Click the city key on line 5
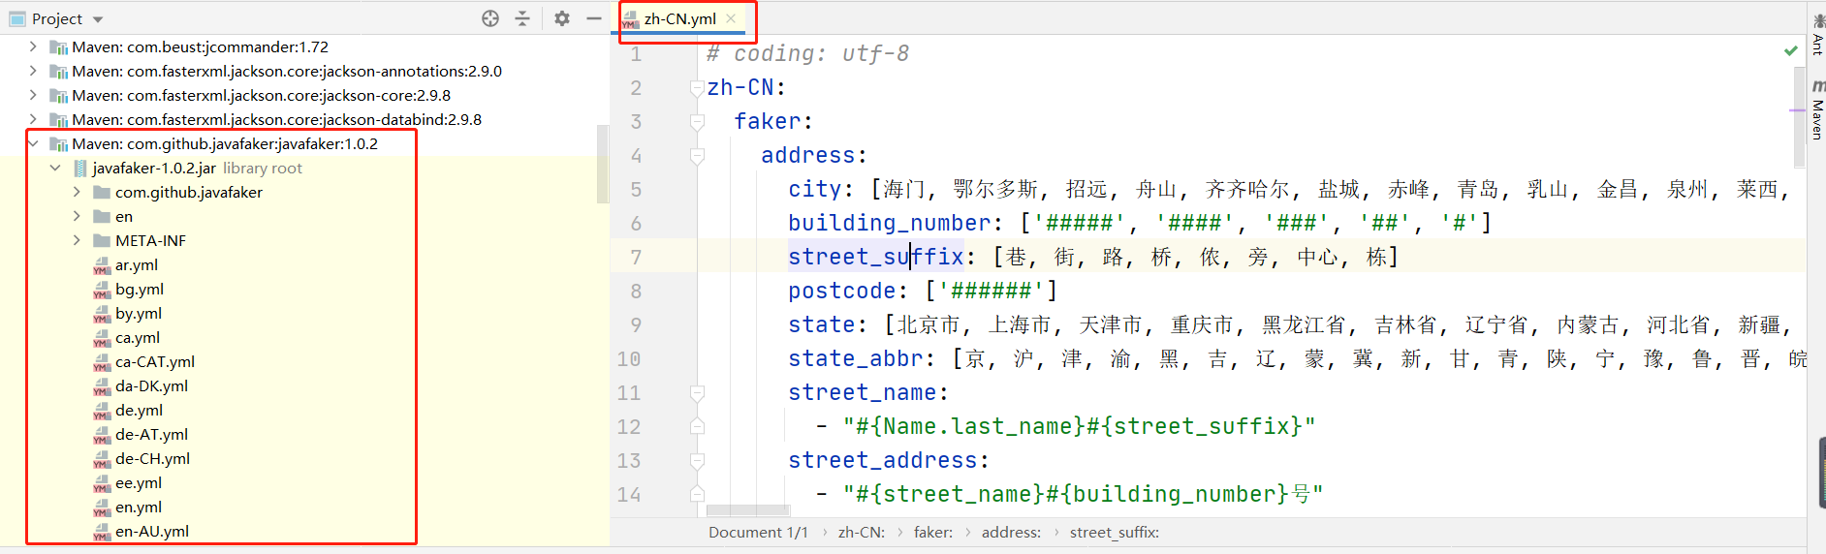Viewport: 1826px width, 554px height. [814, 189]
